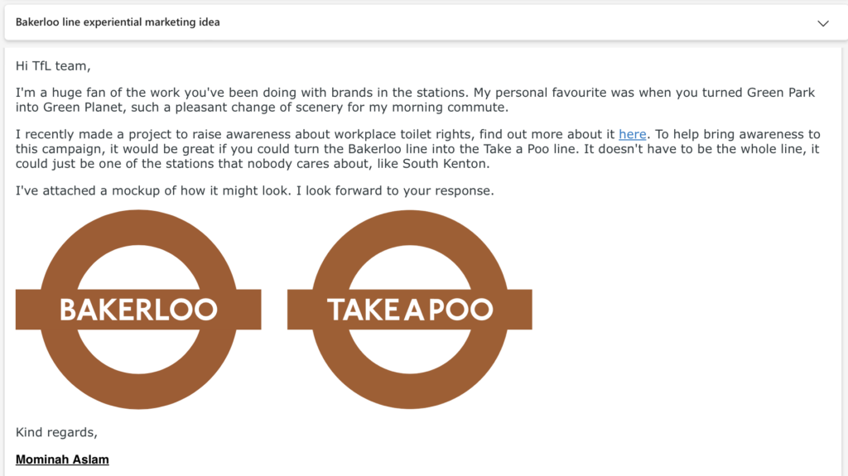Click the email subject 'Bakerloo line experiential marketing idea'
This screenshot has width=848, height=476.
118,22
